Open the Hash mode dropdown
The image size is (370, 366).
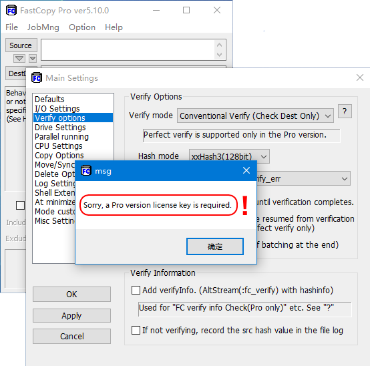[x=229, y=156]
